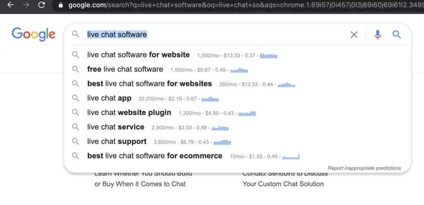
Task: Click the browser forward arrow
Action: (26, 5)
